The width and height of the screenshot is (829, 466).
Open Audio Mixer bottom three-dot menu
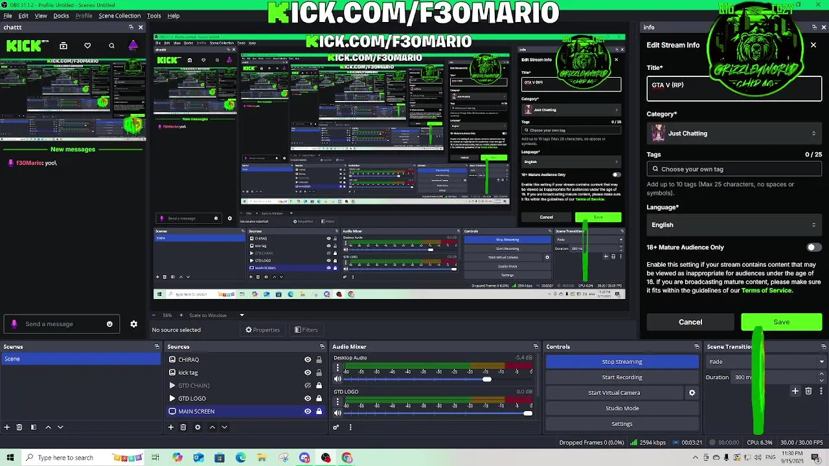tap(350, 427)
